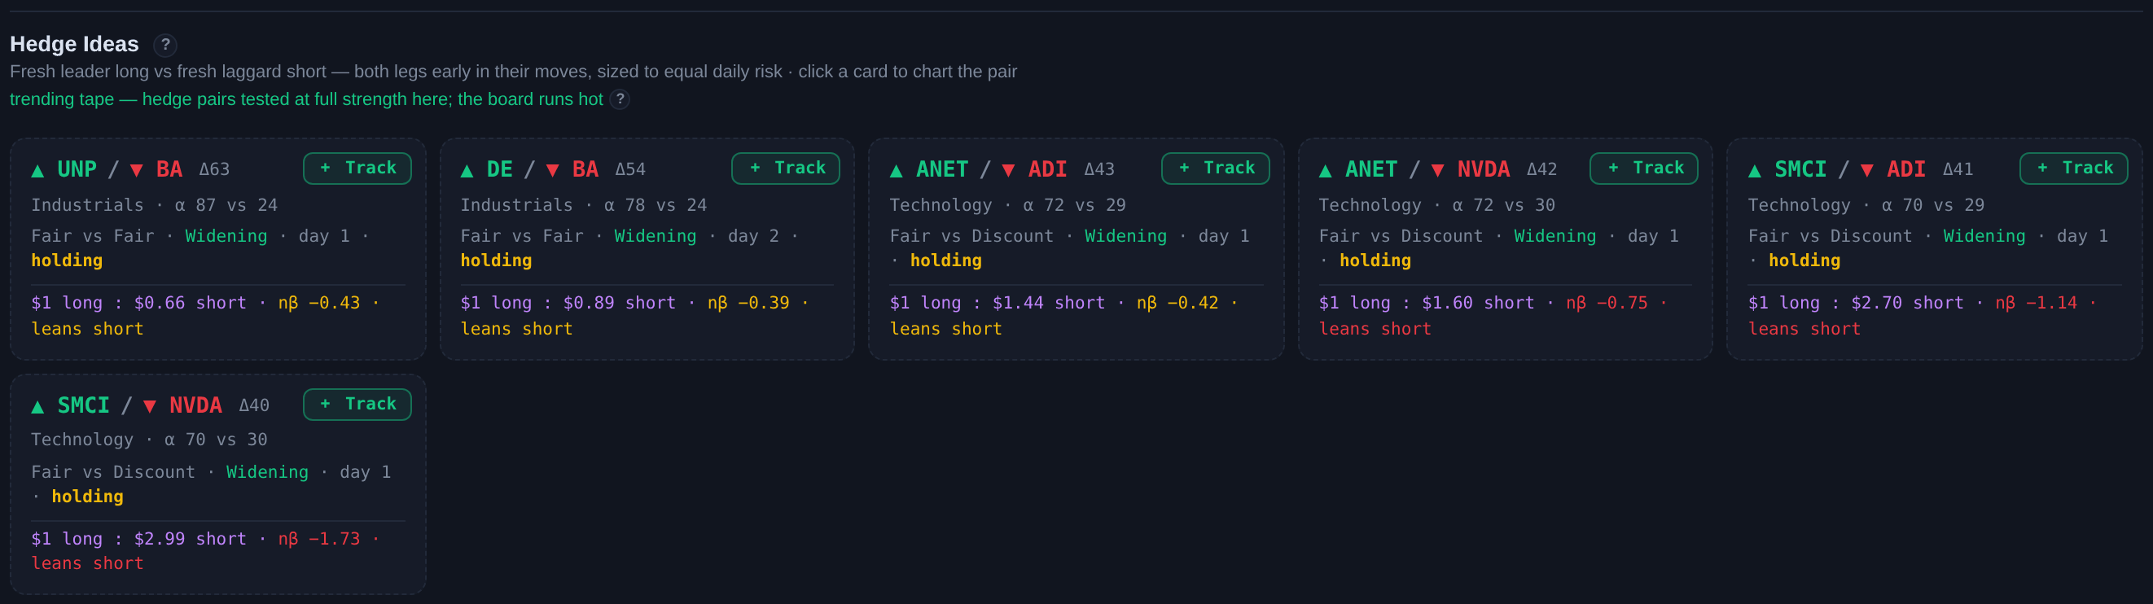Click the red down arrow before ADI in SMCI card
Screen dimensions: 2153x604
1867,170
